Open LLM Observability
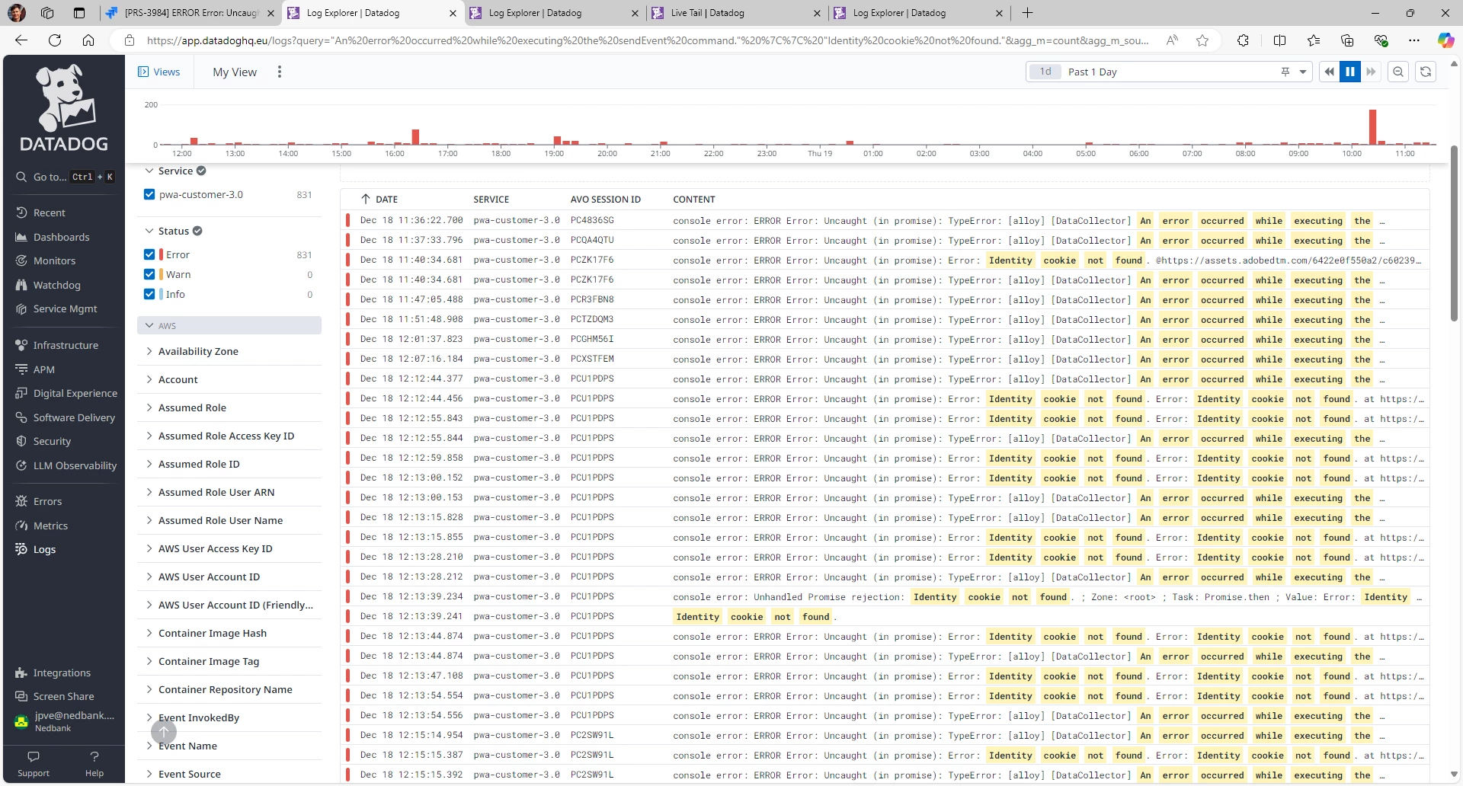Screen dimensions: 1463x786 (75, 465)
